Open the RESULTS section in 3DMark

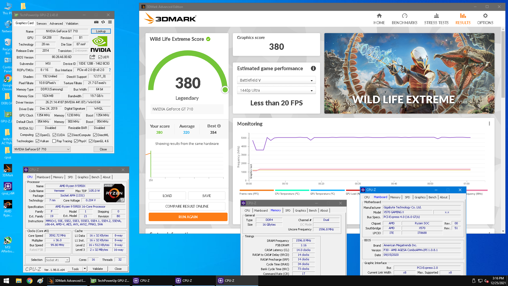(x=463, y=19)
